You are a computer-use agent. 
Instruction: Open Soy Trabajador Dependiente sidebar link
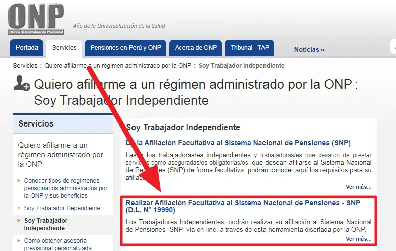click(62, 208)
